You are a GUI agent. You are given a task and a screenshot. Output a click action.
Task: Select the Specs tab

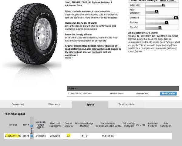pyautogui.click(x=90, y=105)
